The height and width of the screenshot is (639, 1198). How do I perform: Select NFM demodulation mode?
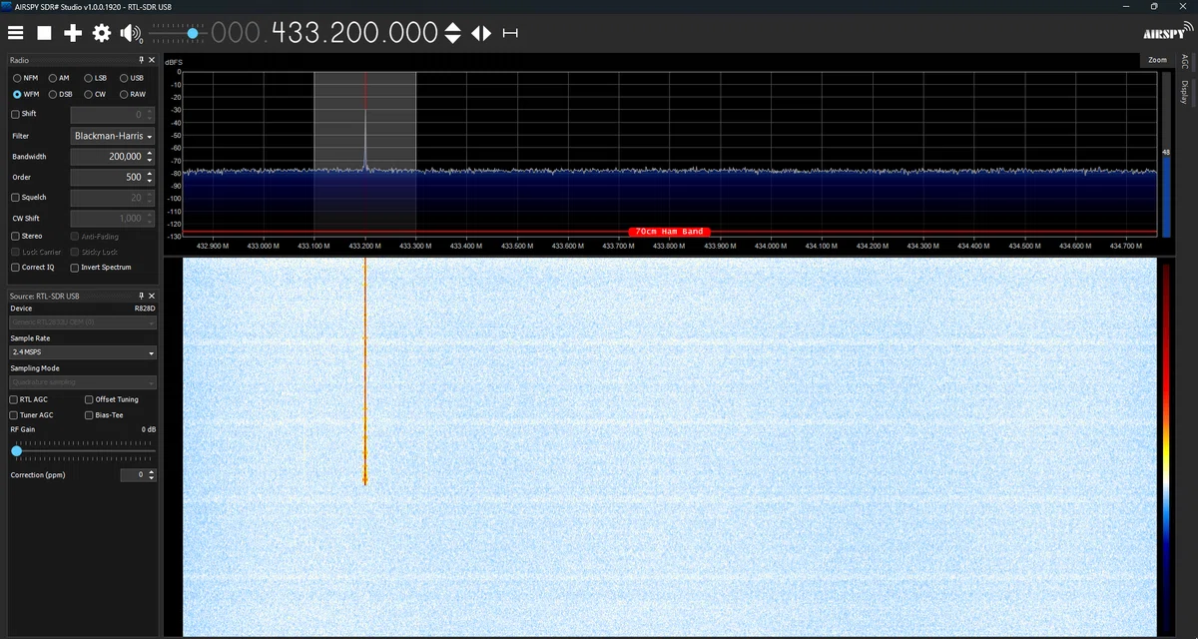click(17, 78)
